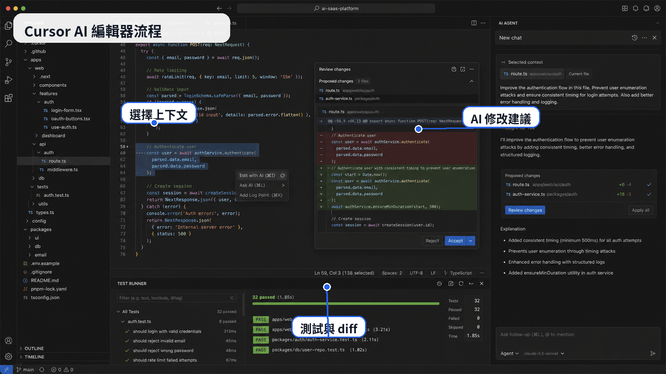Open the Review changes popup ellipsis menu
The image size is (666, 374).
click(x=472, y=69)
